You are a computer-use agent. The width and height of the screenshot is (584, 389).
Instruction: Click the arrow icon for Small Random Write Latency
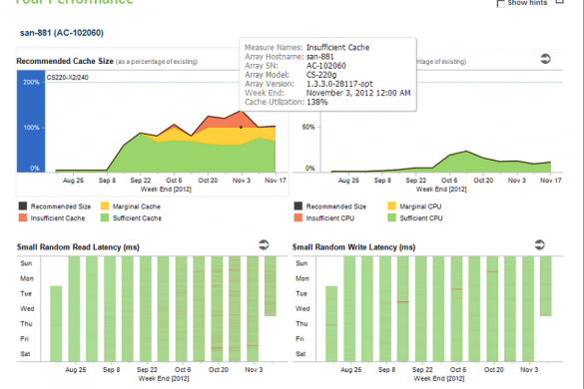pyautogui.click(x=540, y=244)
